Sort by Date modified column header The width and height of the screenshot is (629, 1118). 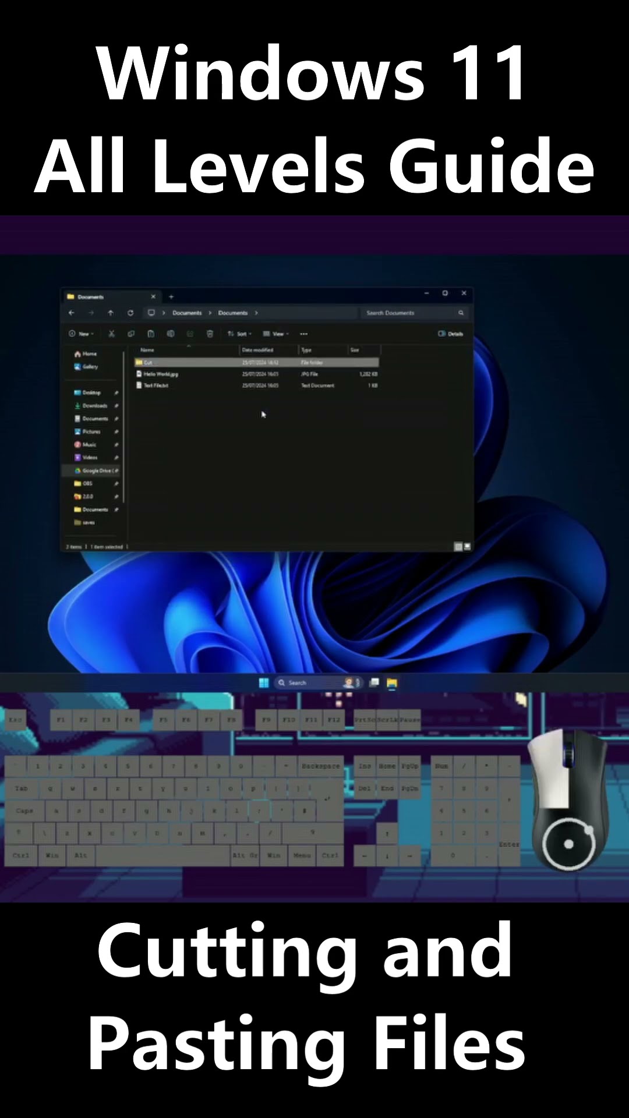(x=257, y=350)
